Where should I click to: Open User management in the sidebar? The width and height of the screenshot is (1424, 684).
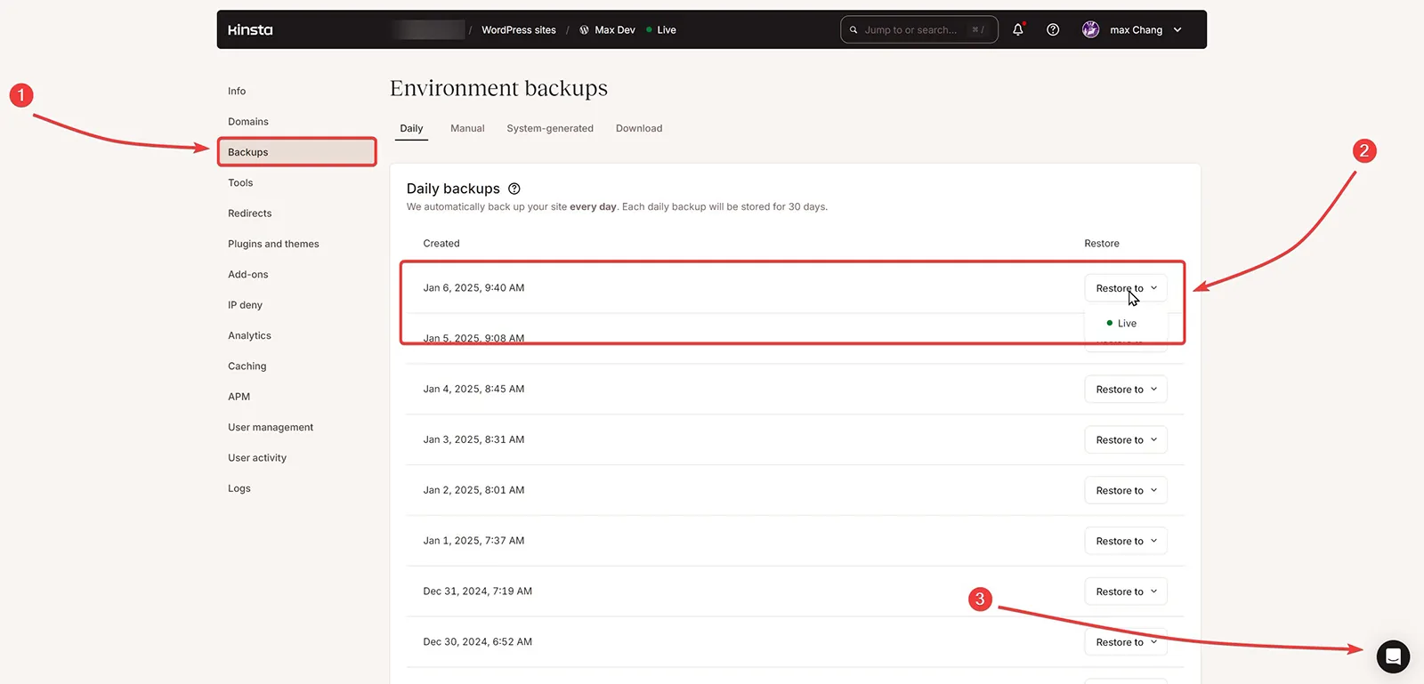click(x=271, y=427)
